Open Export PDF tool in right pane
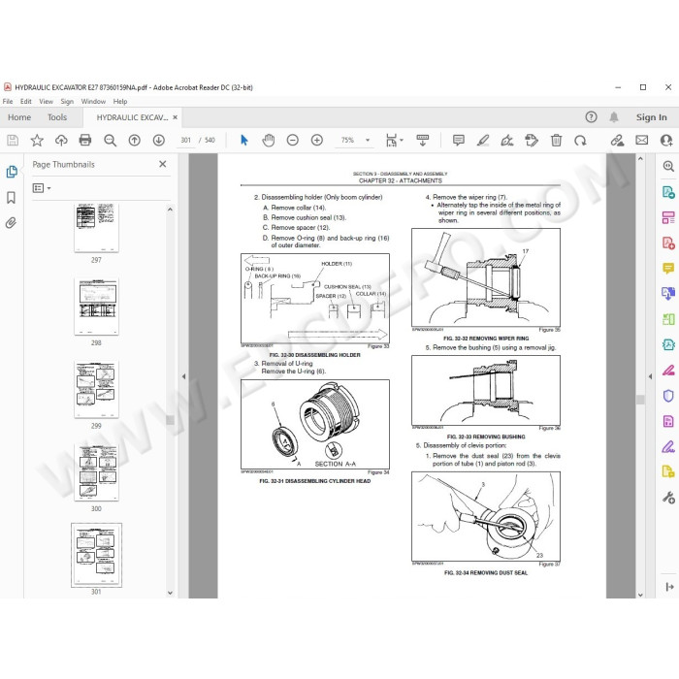This screenshot has width=679, height=679. 668,191
